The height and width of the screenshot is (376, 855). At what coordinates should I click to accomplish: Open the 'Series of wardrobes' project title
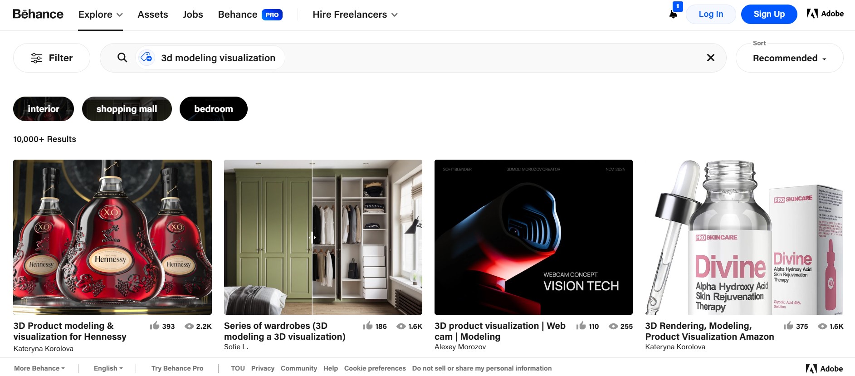[285, 331]
